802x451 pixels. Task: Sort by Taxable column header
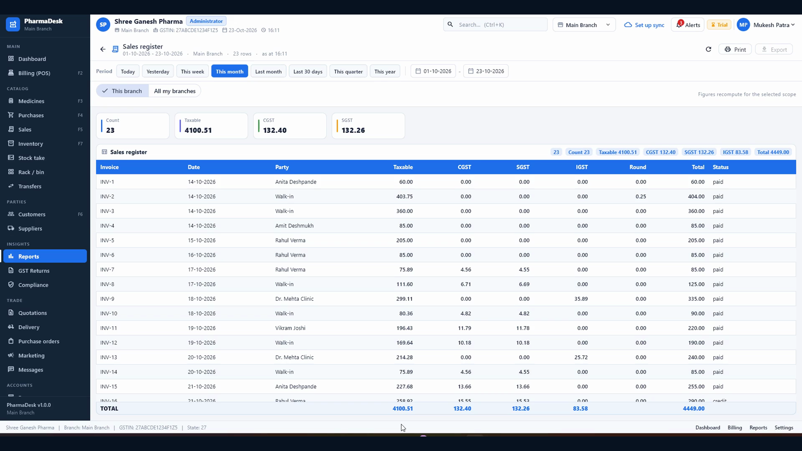(403, 167)
